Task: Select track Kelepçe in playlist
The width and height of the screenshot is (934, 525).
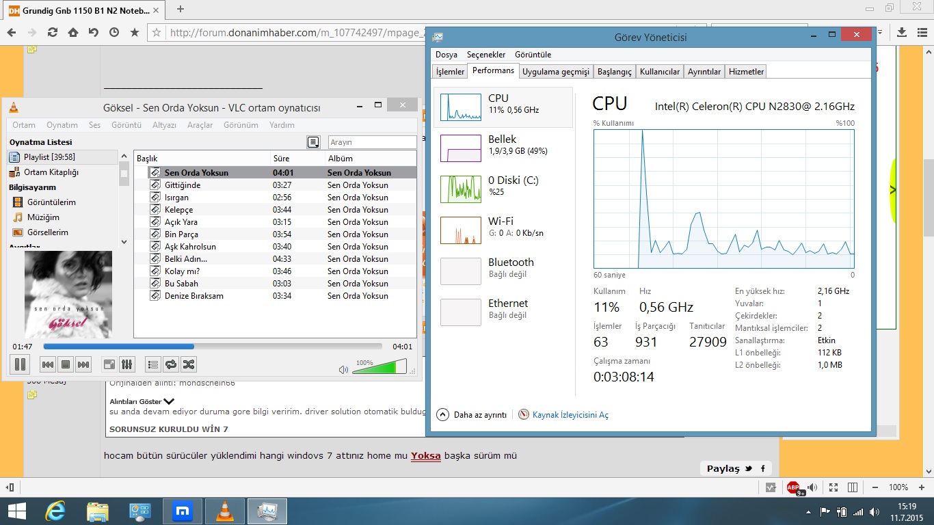Action: click(275, 210)
